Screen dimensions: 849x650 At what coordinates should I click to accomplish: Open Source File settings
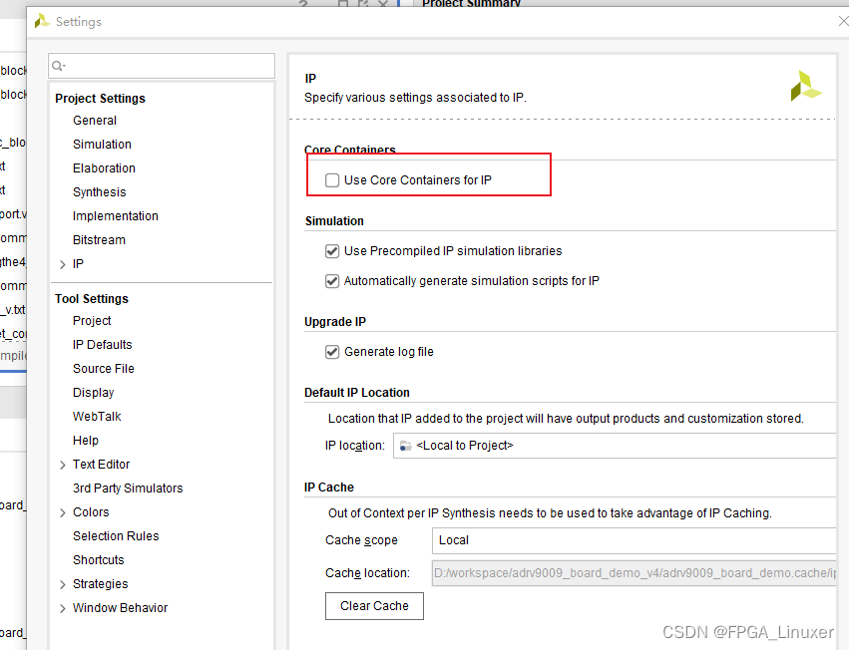[104, 368]
